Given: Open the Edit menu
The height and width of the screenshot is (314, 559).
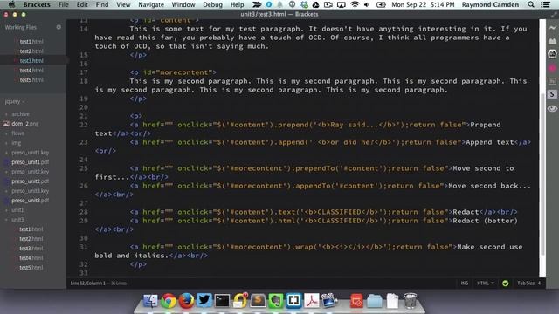Looking at the screenshot, I should [82, 4].
